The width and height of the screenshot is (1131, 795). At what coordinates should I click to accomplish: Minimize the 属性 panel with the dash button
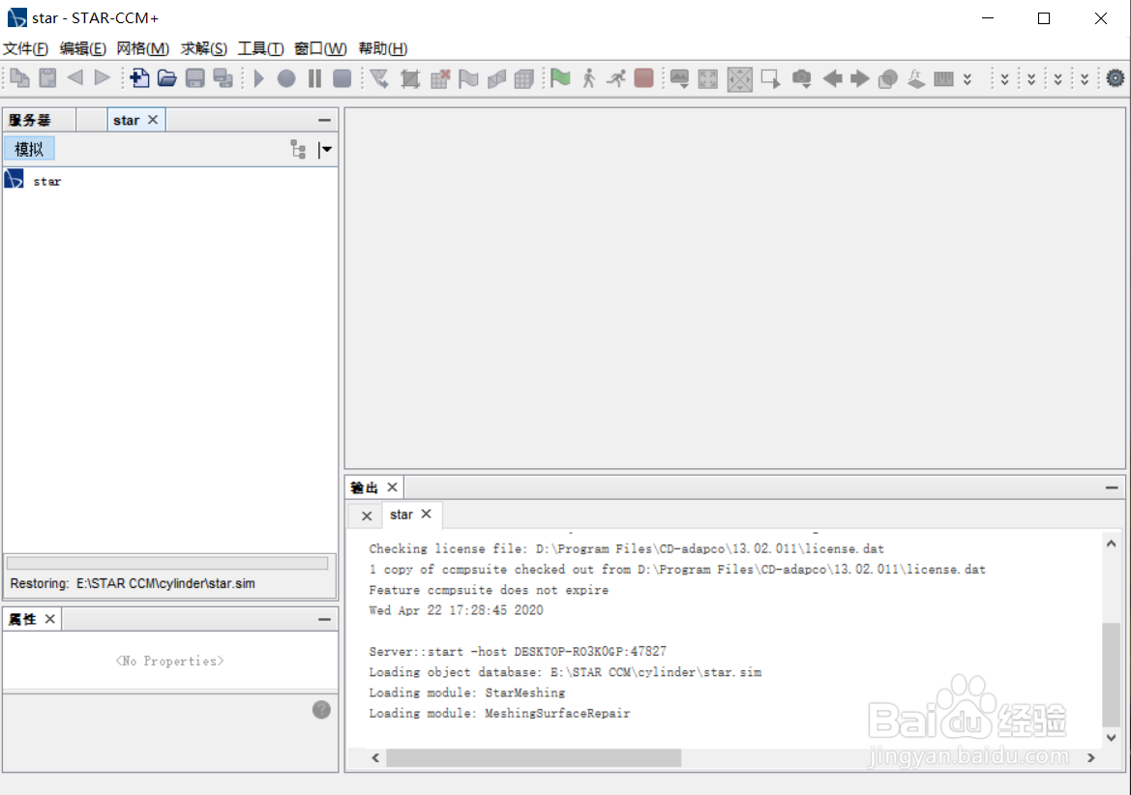[x=324, y=619]
